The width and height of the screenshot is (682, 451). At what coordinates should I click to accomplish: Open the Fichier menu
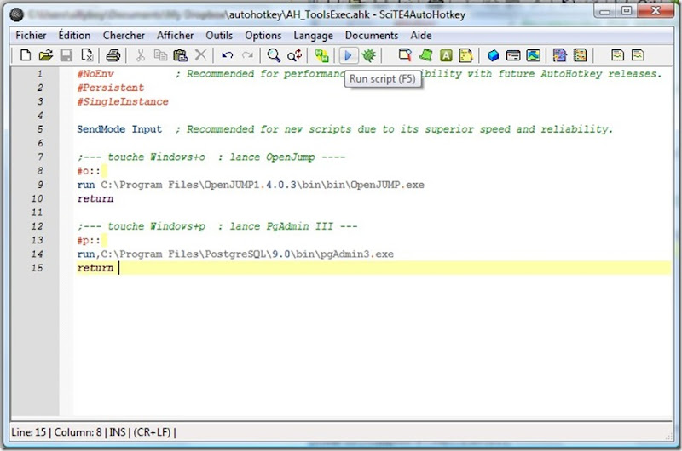pos(31,35)
